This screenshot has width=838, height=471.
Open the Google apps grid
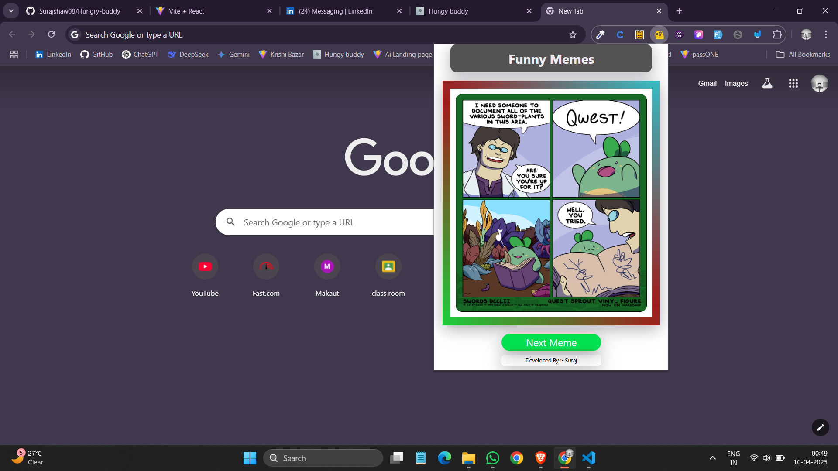[x=793, y=83]
